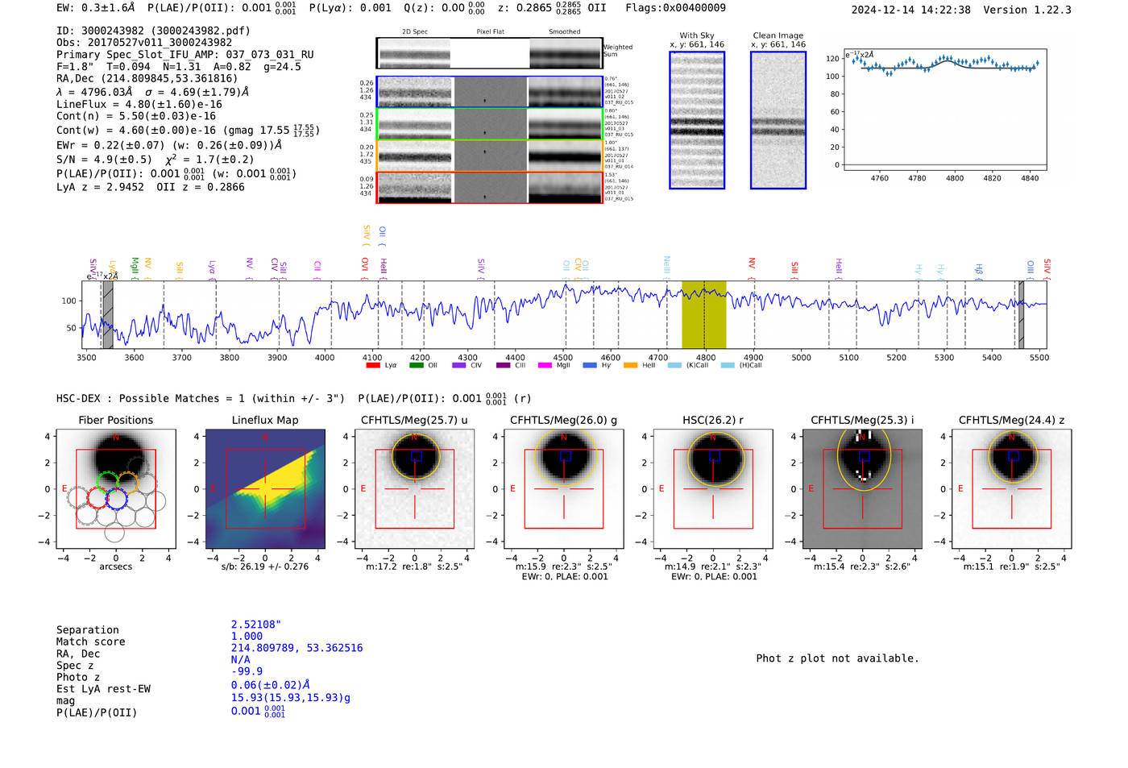The height and width of the screenshot is (768, 1128).
Task: Open the Lineflux Map image
Action: (265, 489)
